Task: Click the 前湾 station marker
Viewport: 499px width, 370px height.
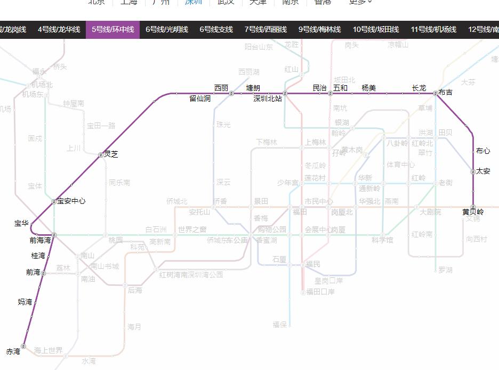Action: click(x=43, y=273)
